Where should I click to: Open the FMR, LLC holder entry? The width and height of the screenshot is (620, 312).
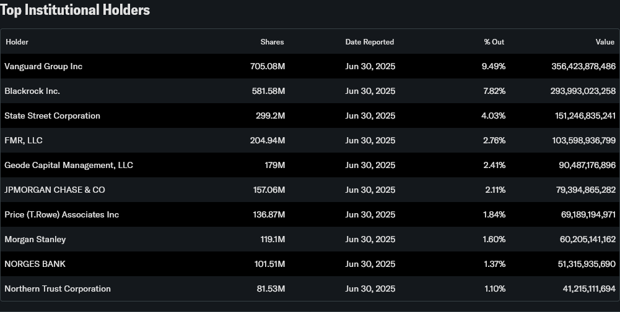(x=24, y=140)
